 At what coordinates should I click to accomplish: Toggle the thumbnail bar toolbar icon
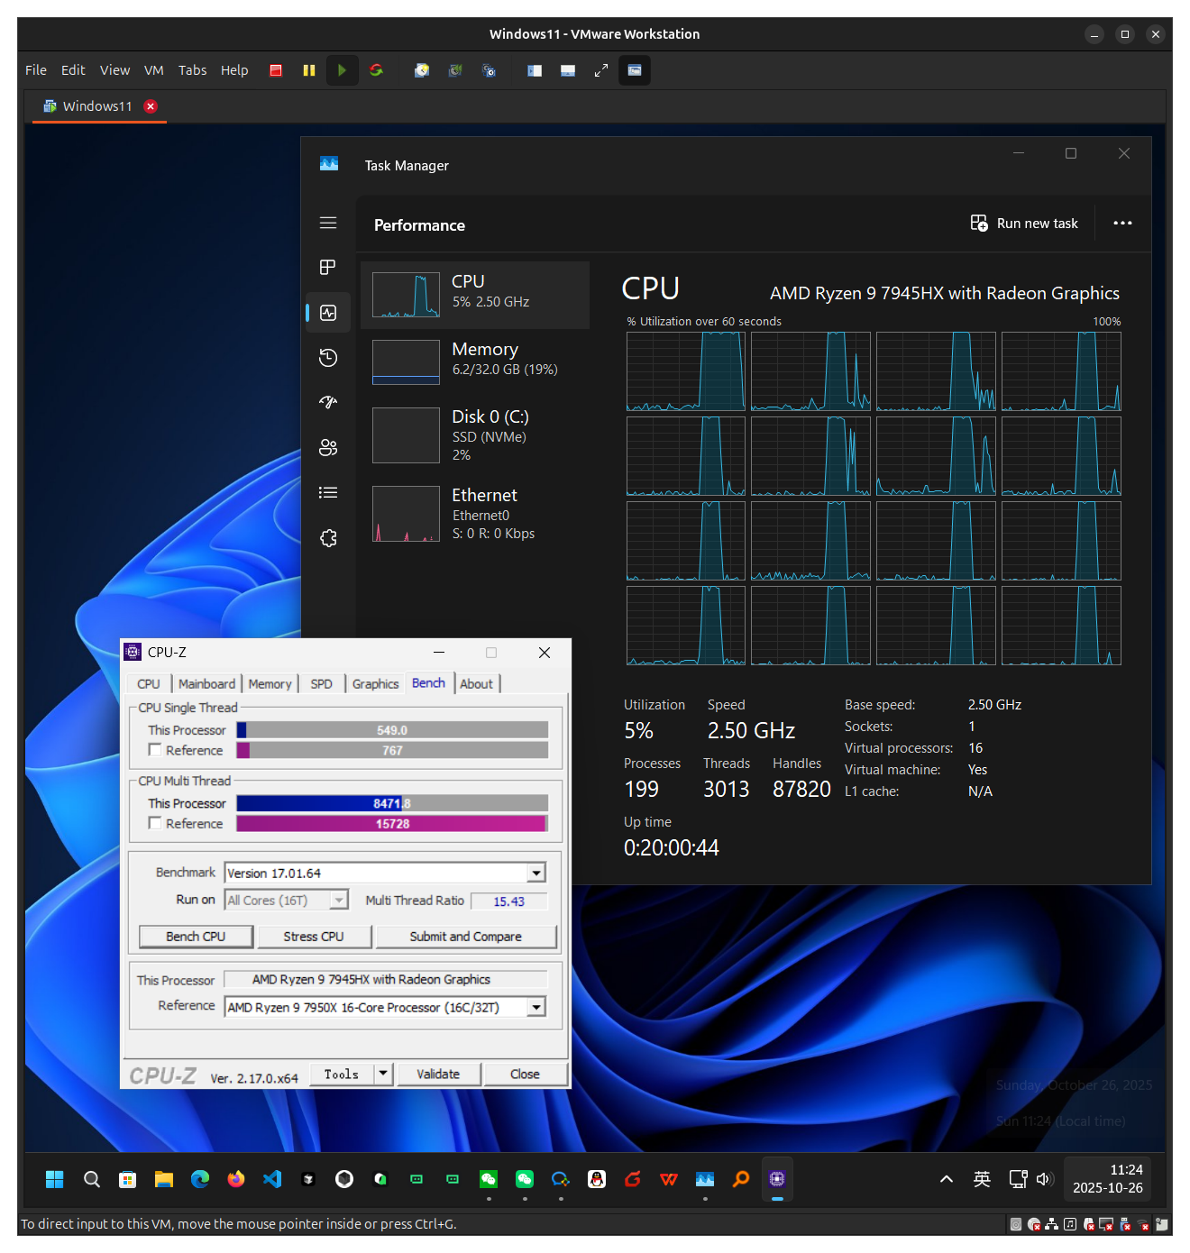coord(568,70)
